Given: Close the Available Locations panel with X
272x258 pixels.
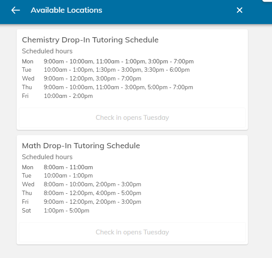Looking at the screenshot, I should click(x=240, y=10).
